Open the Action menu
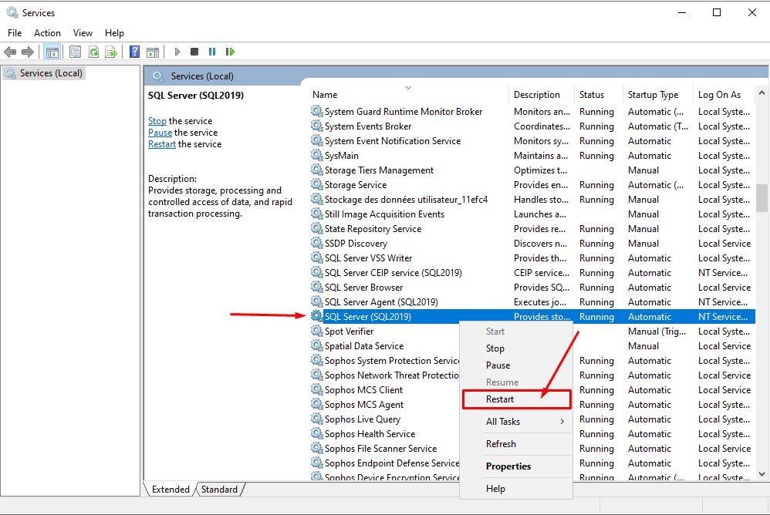The width and height of the screenshot is (770, 515). tap(47, 33)
